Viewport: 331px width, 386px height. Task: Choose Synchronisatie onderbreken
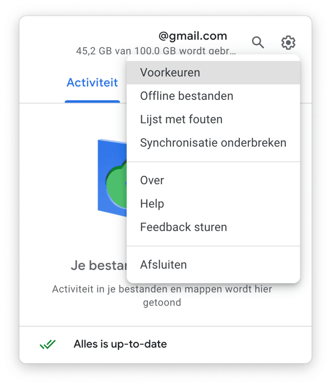[213, 143]
